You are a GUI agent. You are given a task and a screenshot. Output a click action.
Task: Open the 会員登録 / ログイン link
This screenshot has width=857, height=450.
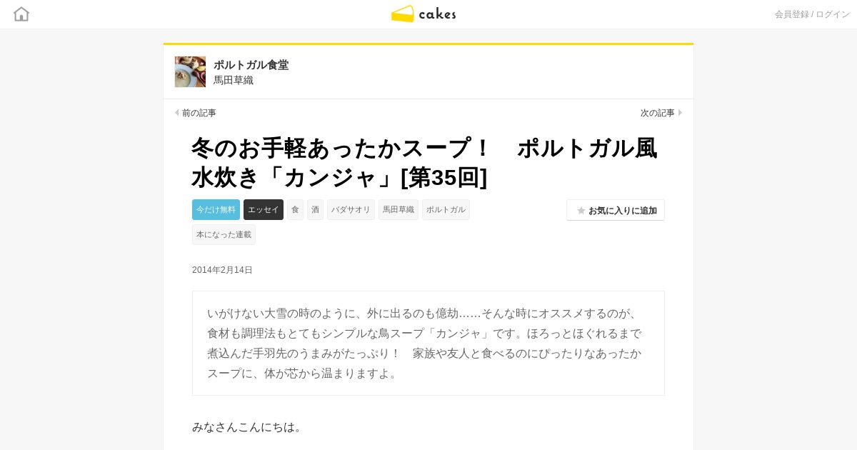point(812,14)
